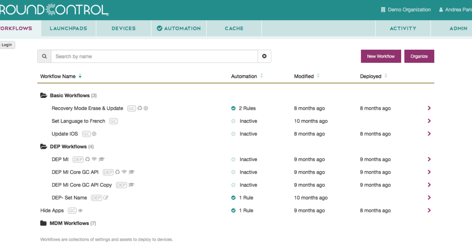Open the Hide Apps workflow via its chevron
This screenshot has height=247, width=472.
point(429,210)
